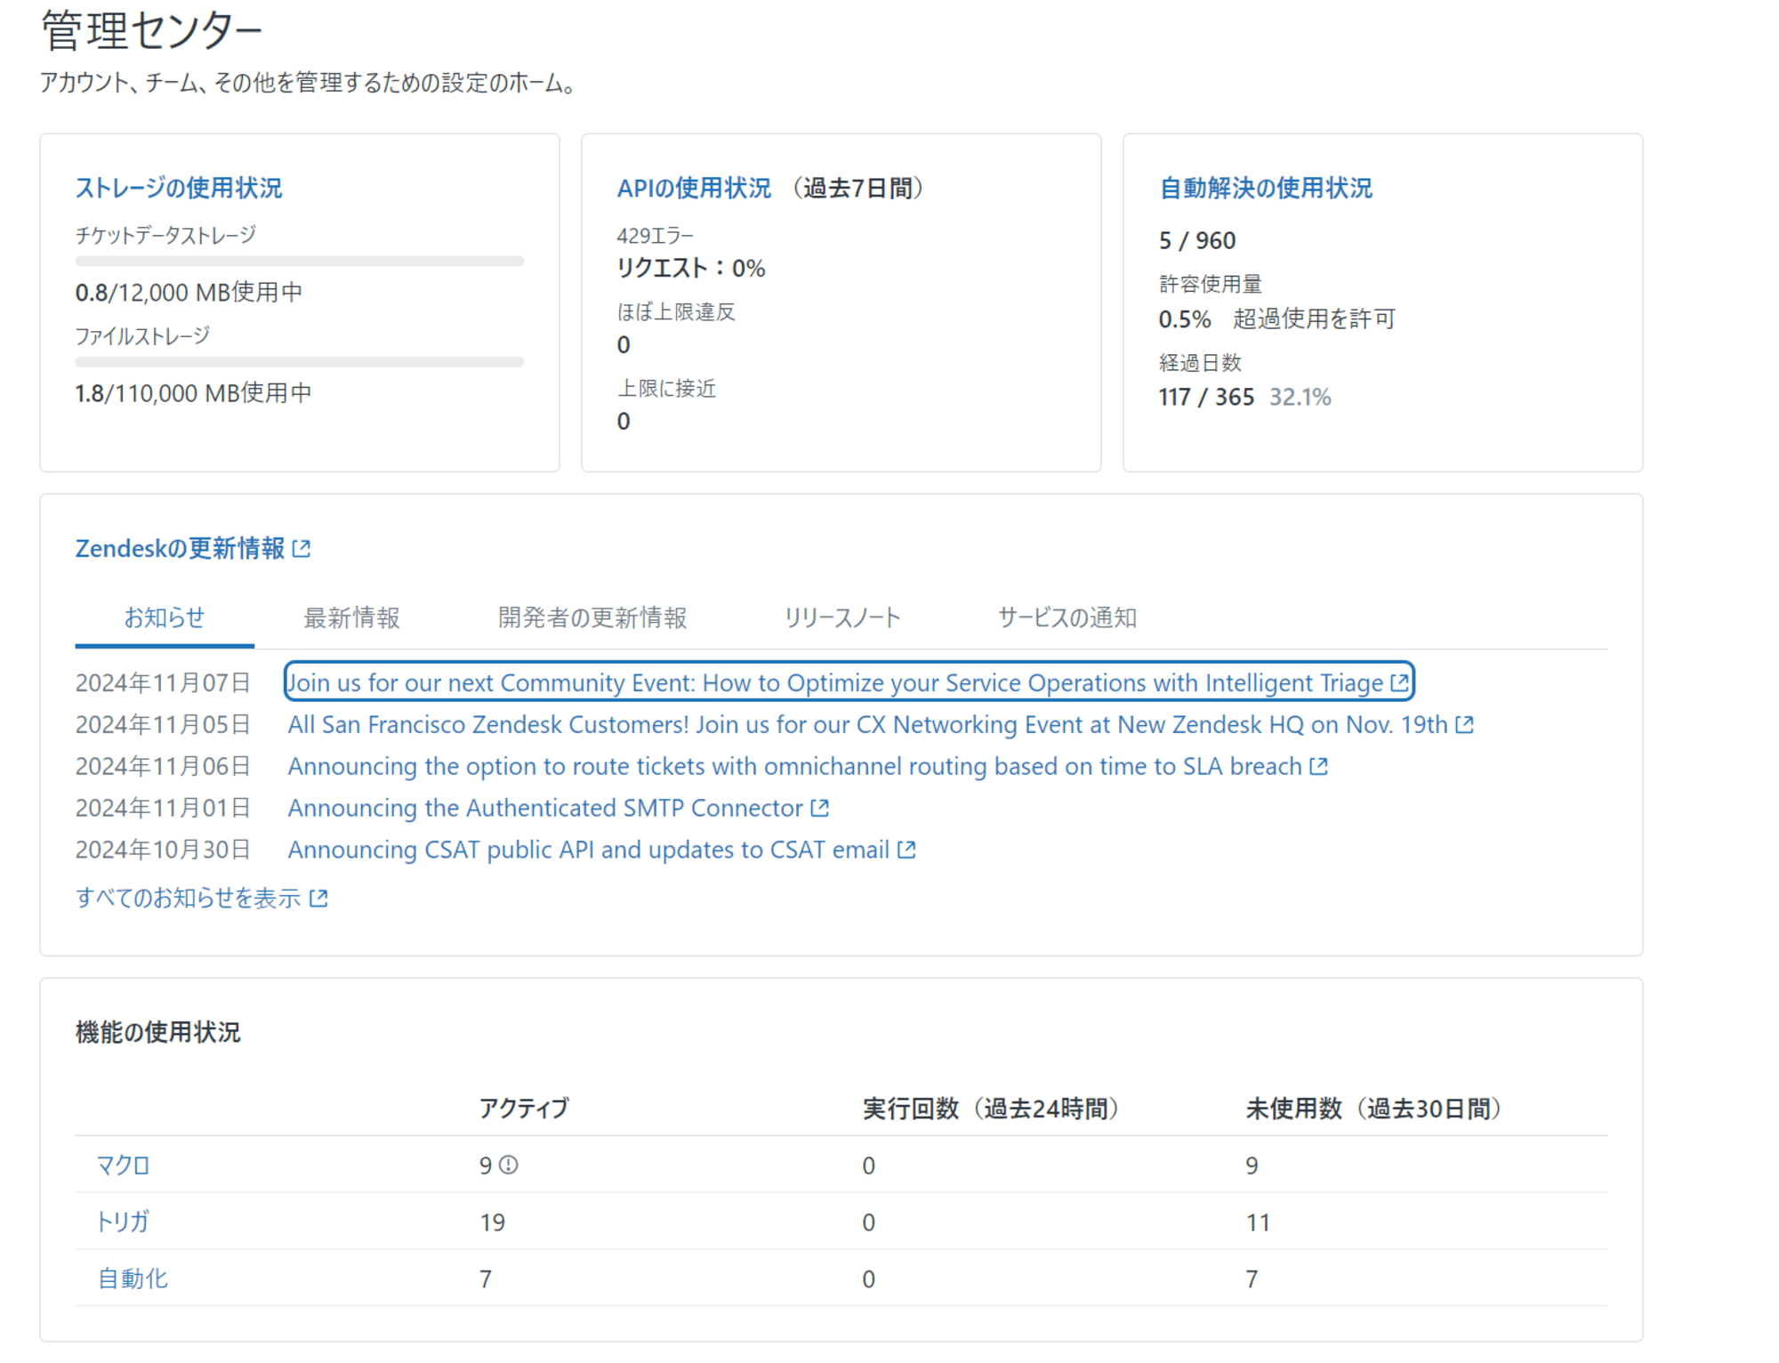The height and width of the screenshot is (1363, 1779).
Task: Click external link icon after SMTP Connector announcement
Action: click(x=819, y=808)
